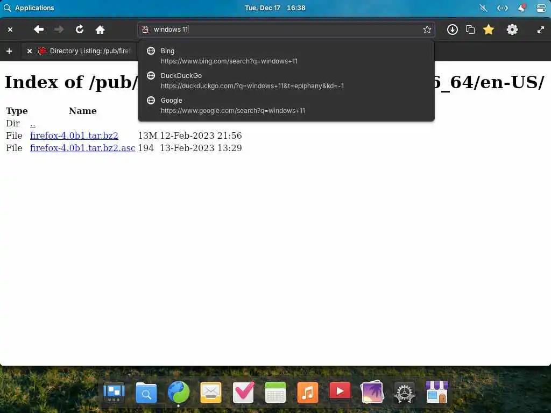Click the globe icon beside Google
This screenshot has width=551, height=413.
pyautogui.click(x=151, y=101)
